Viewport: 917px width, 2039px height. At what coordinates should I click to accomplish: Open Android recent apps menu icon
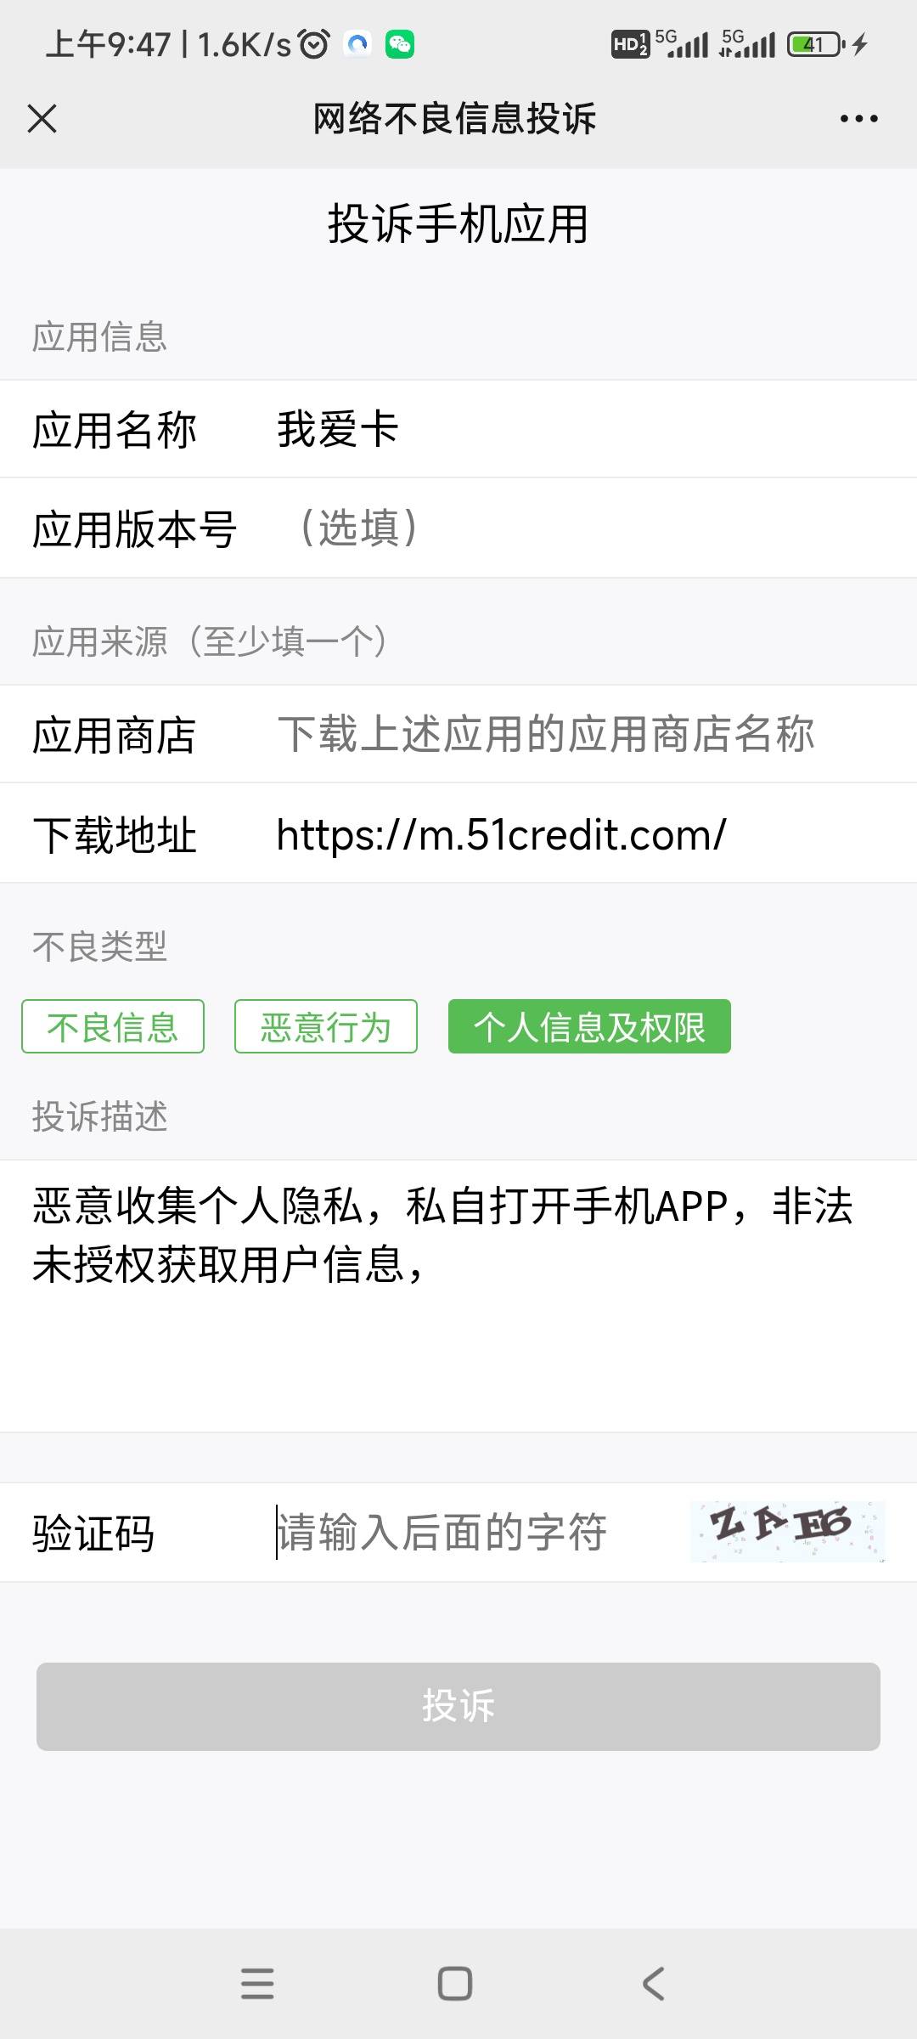tap(257, 1984)
